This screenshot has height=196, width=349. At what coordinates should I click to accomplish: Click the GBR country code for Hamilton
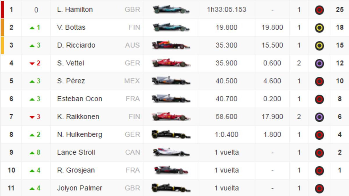pos(132,10)
